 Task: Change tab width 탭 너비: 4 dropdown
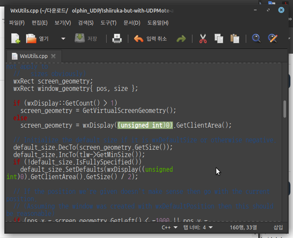click(198, 227)
